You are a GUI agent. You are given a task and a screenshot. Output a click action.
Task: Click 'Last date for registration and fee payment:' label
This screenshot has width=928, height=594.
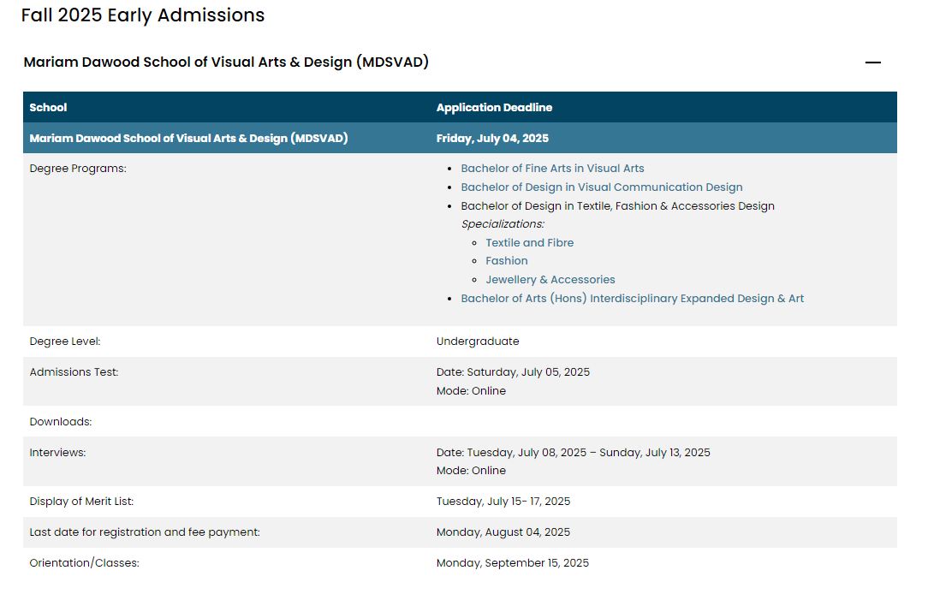(145, 532)
